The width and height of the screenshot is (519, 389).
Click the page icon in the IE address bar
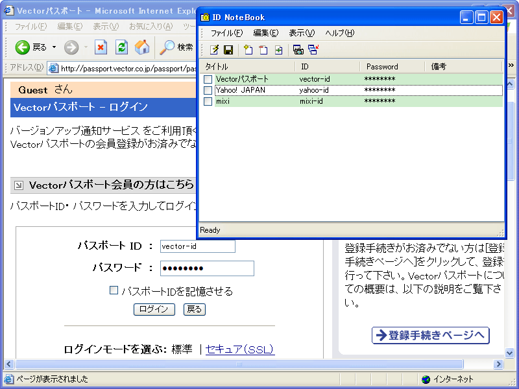(53, 68)
